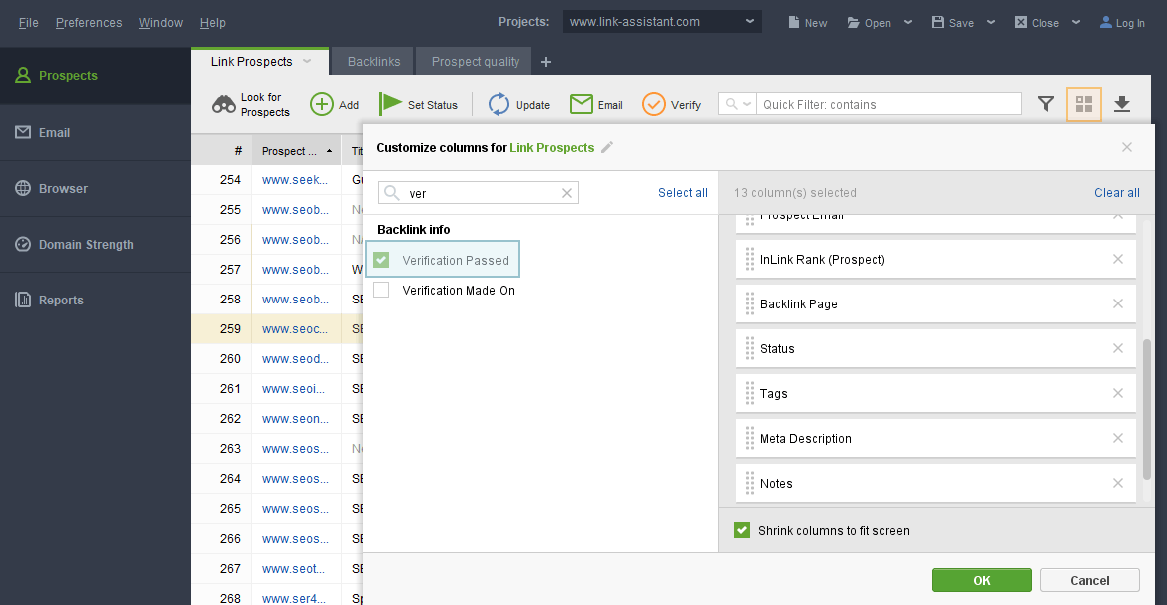Remove InLink Rank (Prospect) column
The image size is (1167, 605).
(x=1118, y=259)
